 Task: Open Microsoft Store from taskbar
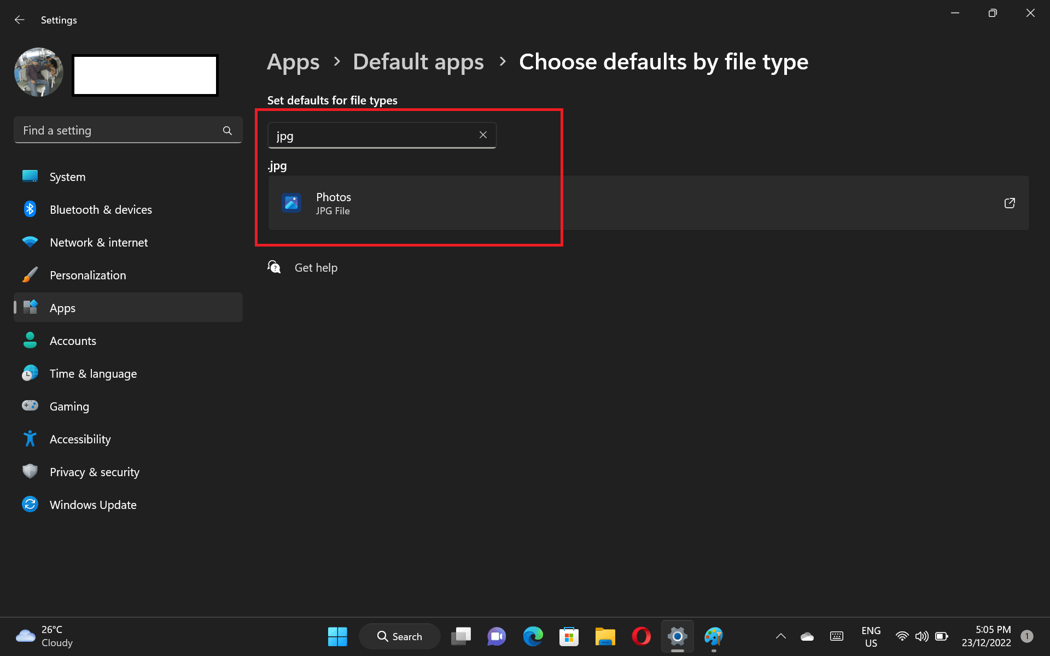pos(569,636)
